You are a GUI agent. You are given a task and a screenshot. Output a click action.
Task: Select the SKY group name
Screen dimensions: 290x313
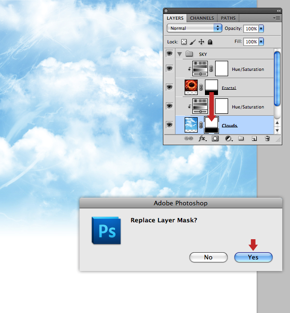[203, 54]
